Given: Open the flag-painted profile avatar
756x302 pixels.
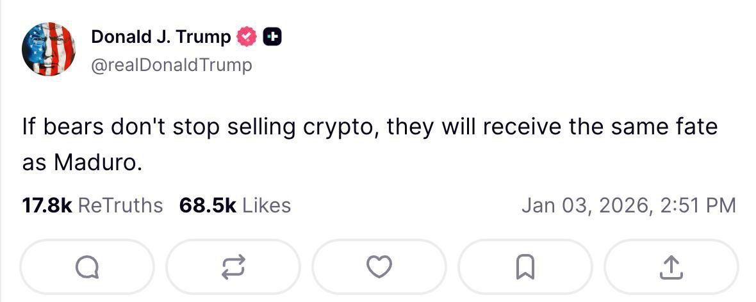Looking at the screenshot, I should (49, 49).
